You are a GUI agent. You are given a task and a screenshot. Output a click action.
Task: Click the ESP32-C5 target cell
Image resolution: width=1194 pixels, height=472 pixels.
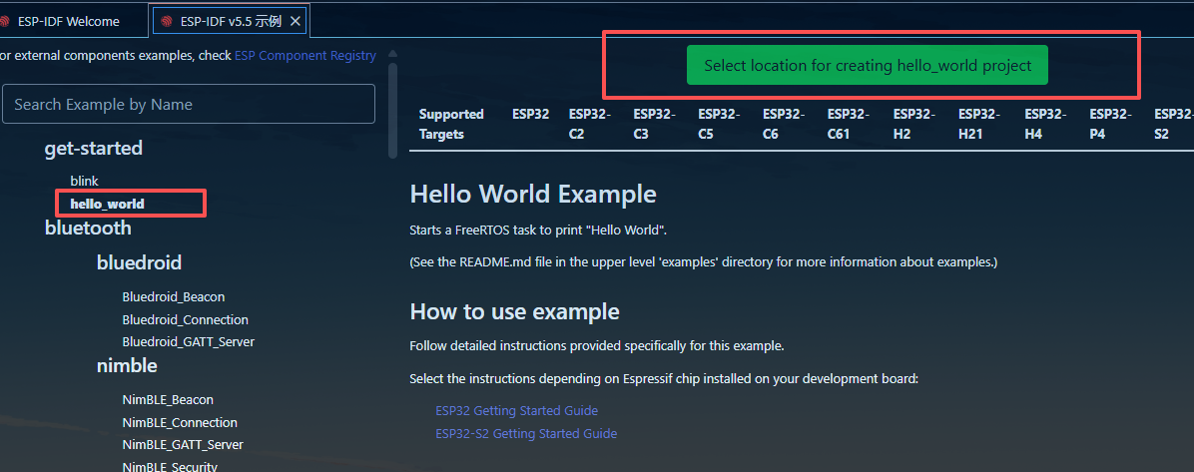(719, 124)
